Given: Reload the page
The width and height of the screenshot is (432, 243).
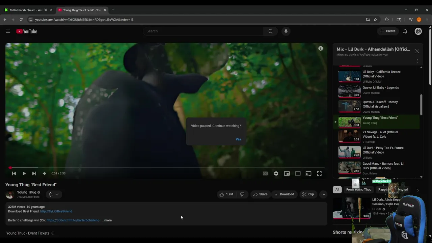Looking at the screenshot, I should point(21,20).
